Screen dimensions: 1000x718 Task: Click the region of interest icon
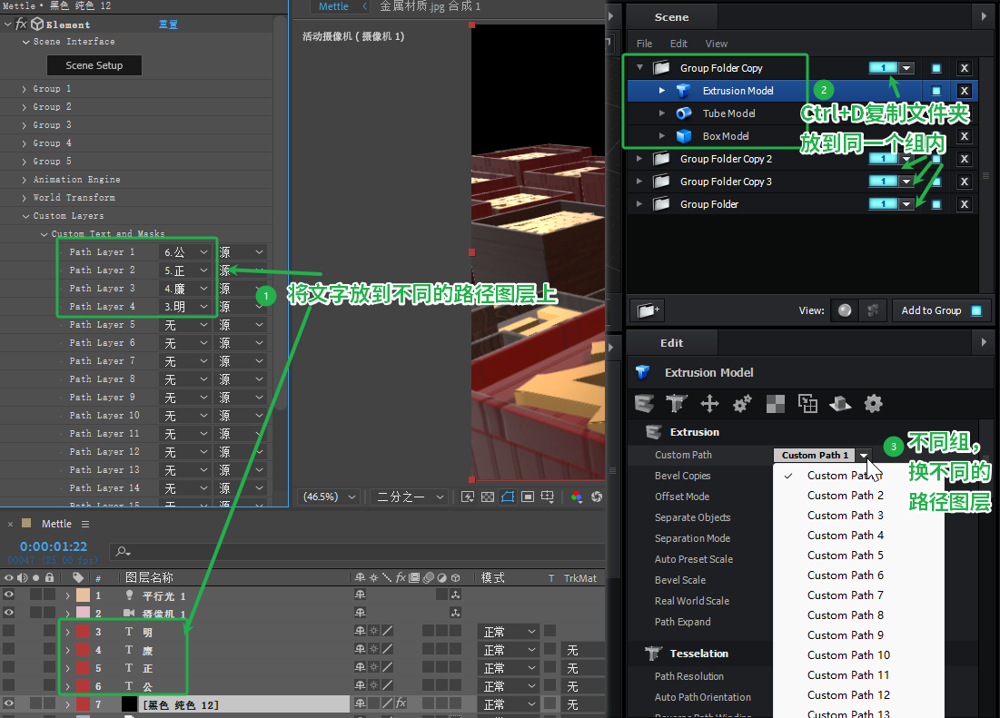[528, 497]
